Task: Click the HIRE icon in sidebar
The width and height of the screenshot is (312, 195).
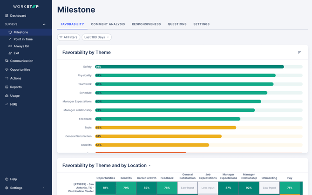Action: [7, 104]
